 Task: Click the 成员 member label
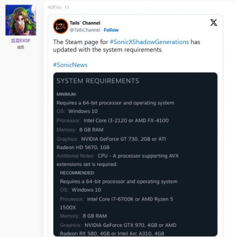(21, 47)
